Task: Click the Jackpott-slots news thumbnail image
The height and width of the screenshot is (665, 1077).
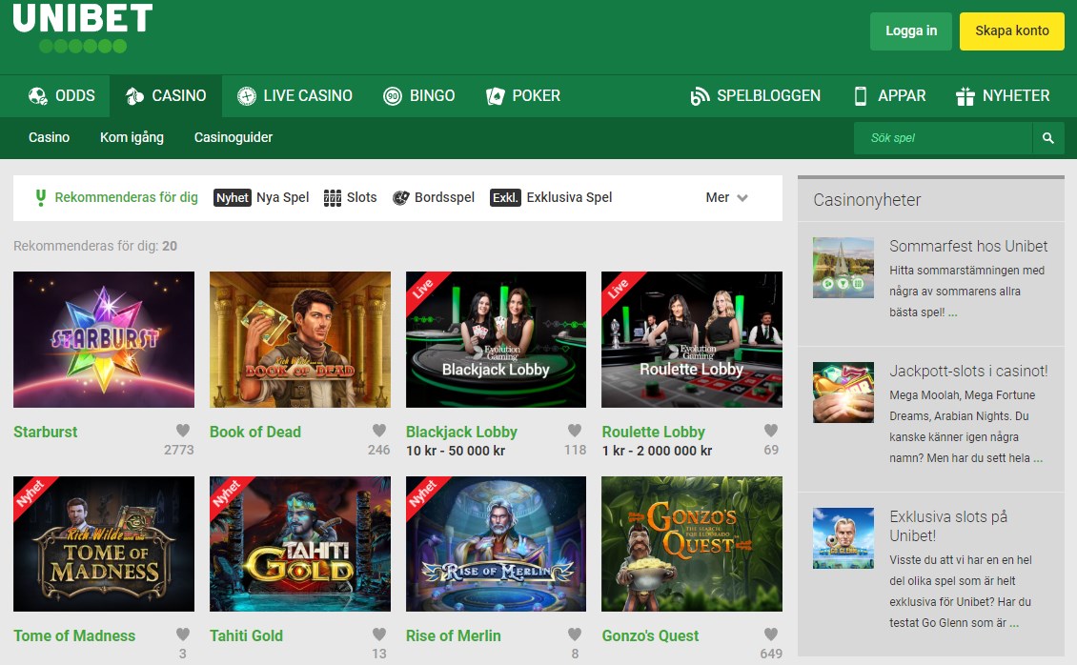Action: pyautogui.click(x=843, y=393)
